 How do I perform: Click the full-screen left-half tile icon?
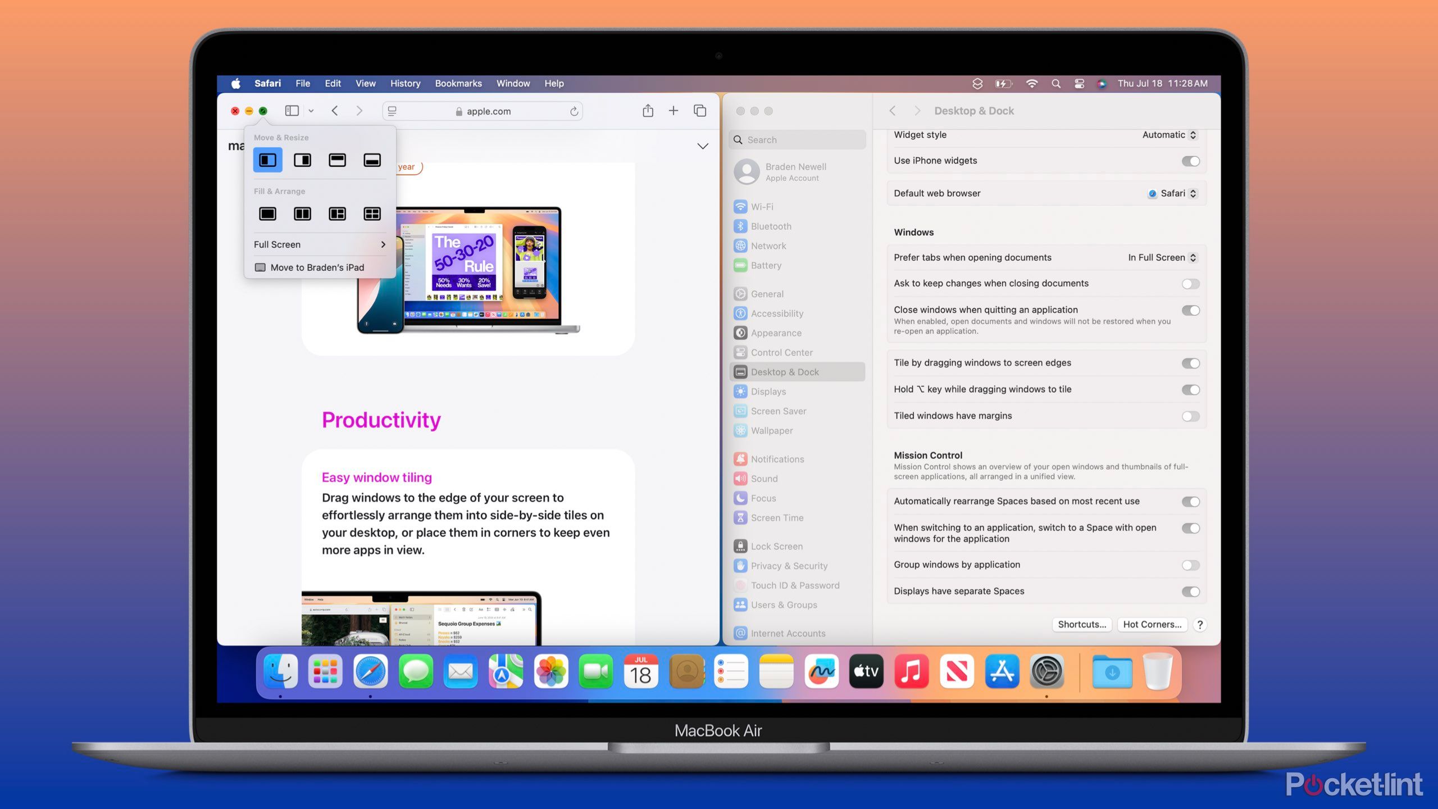[267, 159]
